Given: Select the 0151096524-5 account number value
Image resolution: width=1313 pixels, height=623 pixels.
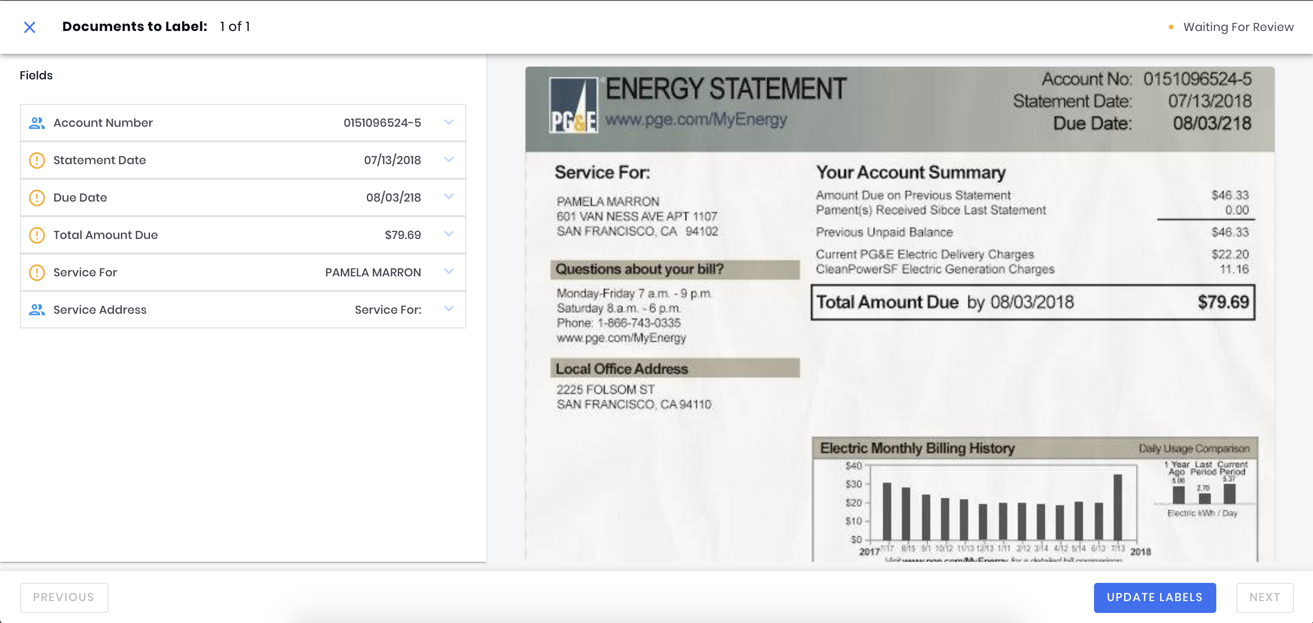Looking at the screenshot, I should pyautogui.click(x=382, y=123).
